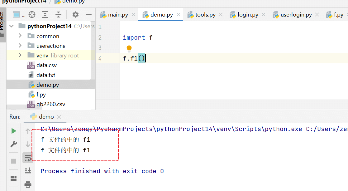Click line number 4 in editor gutter
Image resolution: width=348 pixels, height=191 pixels.
tap(100, 58)
